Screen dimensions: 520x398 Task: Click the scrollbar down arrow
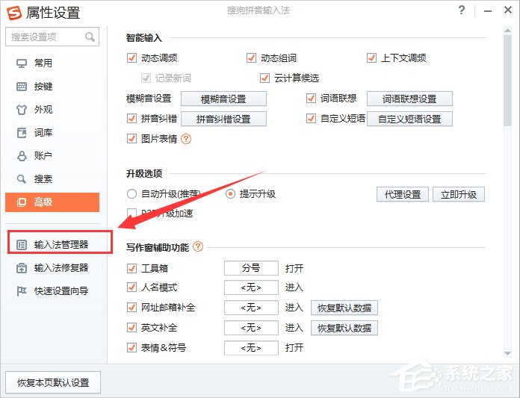[x=507, y=354]
